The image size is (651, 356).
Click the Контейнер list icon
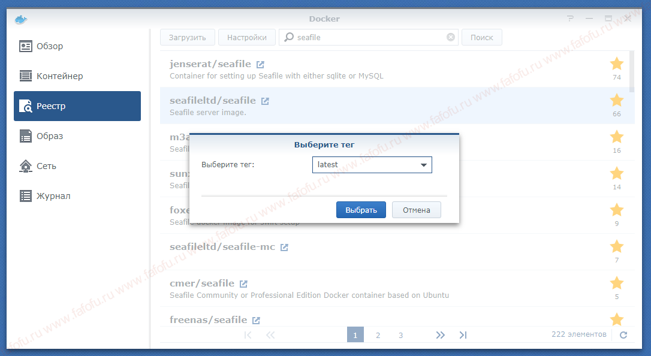(26, 76)
